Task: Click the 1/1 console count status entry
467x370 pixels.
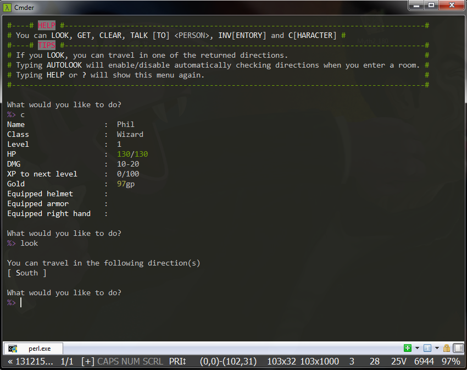Action: pyautogui.click(x=66, y=361)
